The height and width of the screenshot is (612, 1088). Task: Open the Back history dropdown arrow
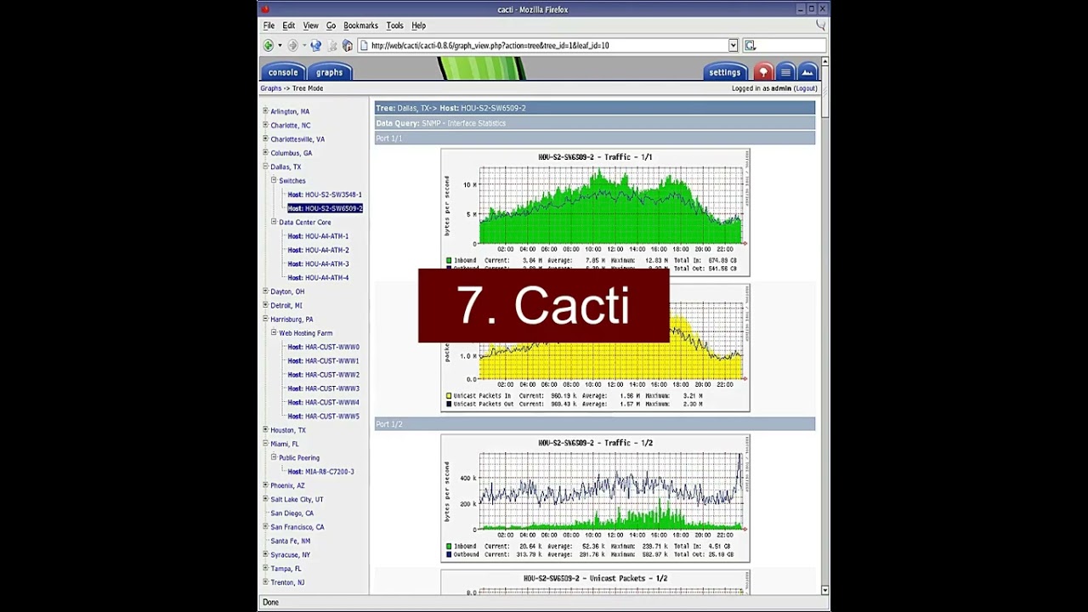click(280, 46)
